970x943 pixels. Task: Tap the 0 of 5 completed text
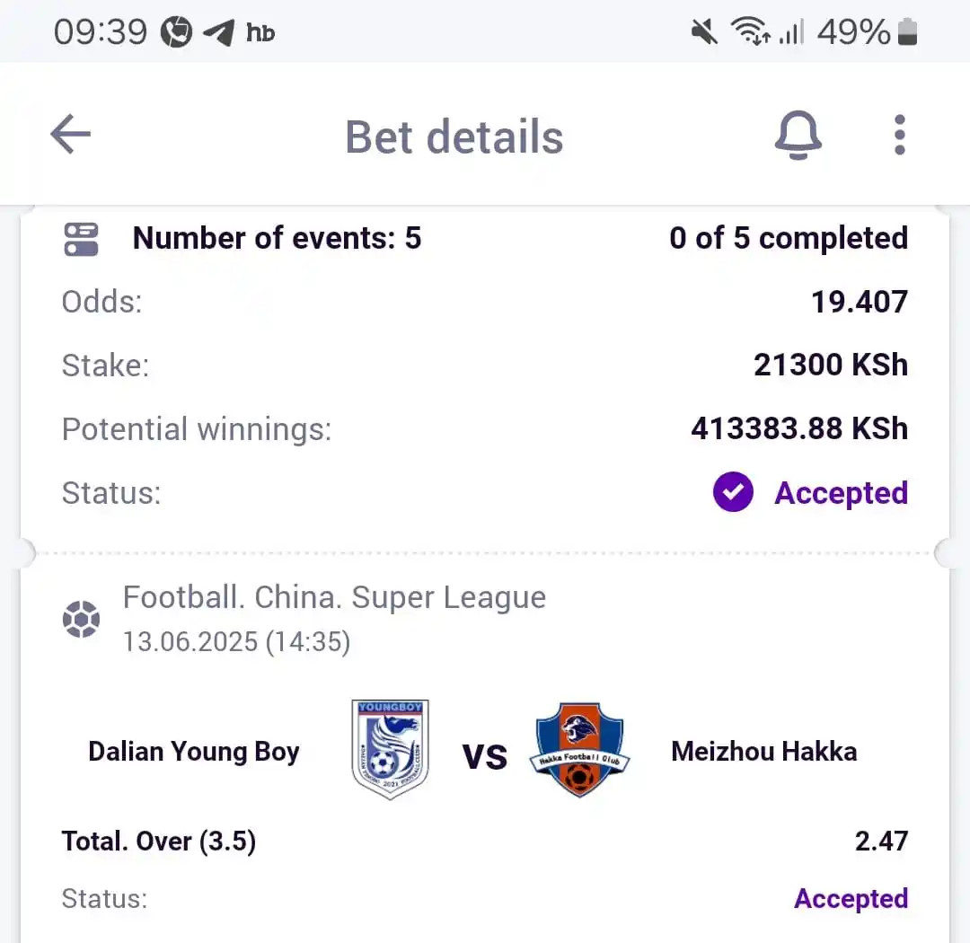pos(789,238)
